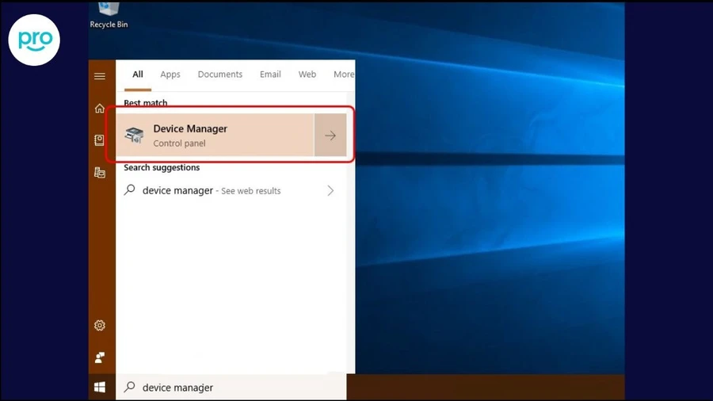Open the Settings gear in search sidebar

point(100,326)
